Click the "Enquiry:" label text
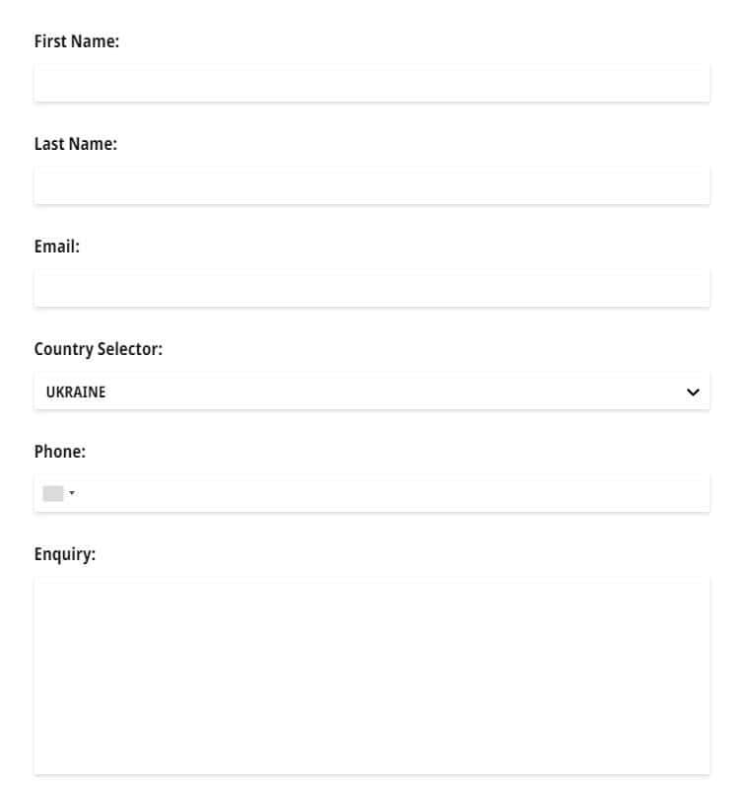745x786 pixels. tap(64, 554)
